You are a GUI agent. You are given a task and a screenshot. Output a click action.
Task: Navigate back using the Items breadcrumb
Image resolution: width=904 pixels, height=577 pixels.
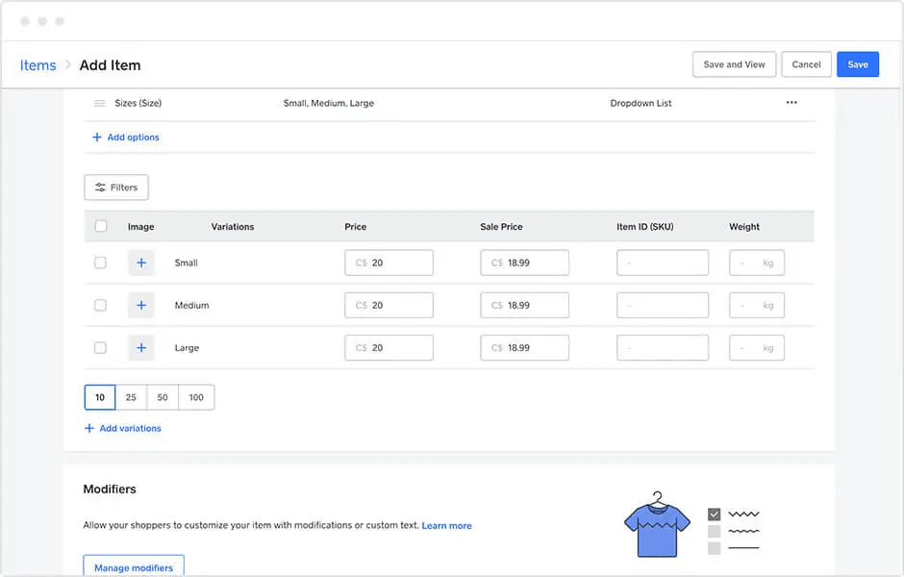(38, 64)
